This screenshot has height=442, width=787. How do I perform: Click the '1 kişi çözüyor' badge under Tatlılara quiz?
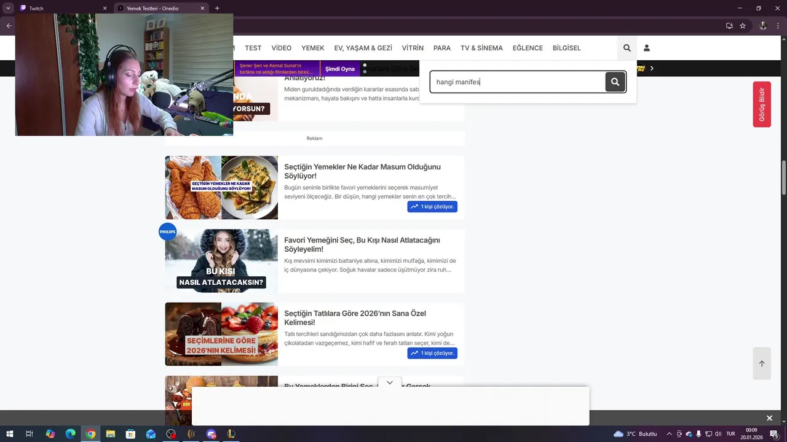[432, 353]
